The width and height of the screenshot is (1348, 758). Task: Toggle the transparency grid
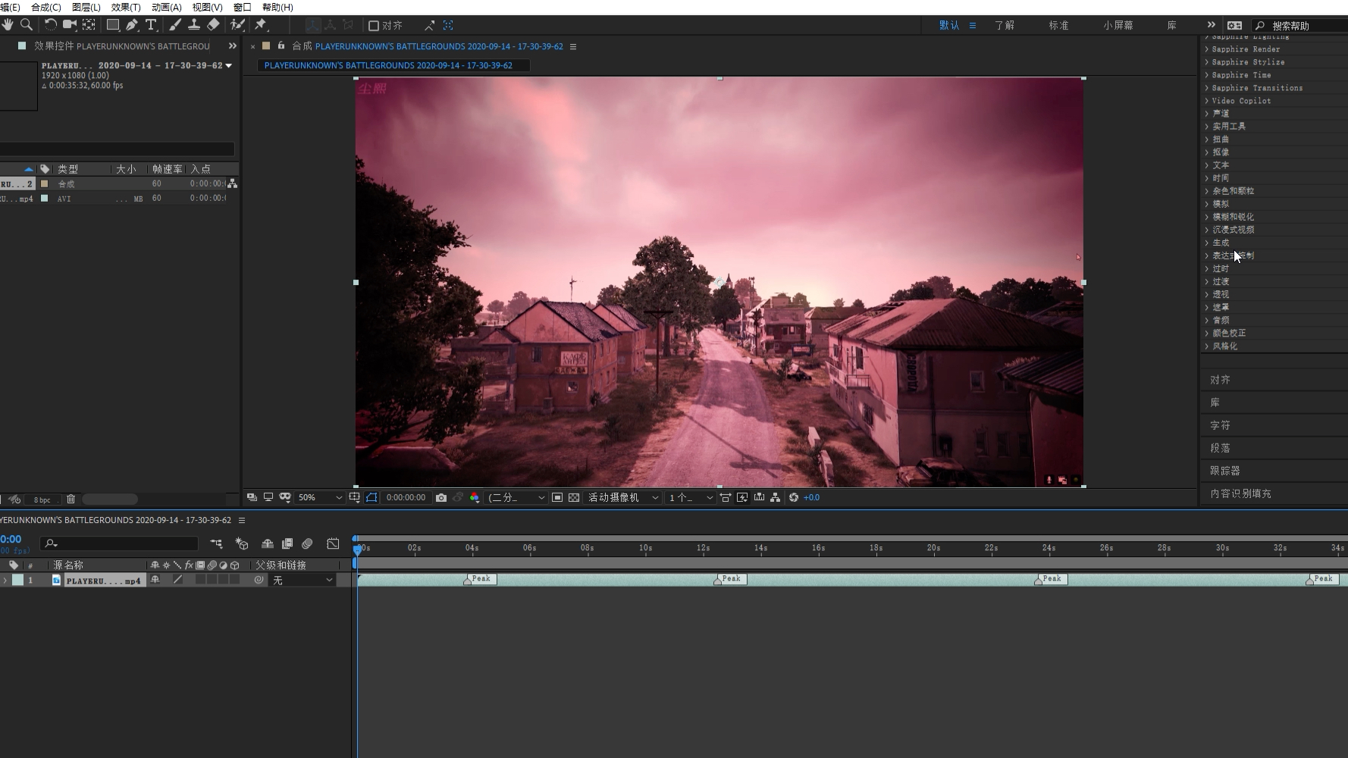[x=574, y=497]
